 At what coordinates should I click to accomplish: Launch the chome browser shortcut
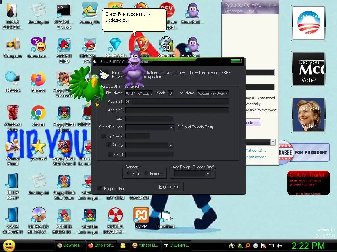38,116
